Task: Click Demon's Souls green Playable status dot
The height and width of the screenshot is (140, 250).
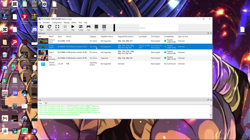Action: click(165, 41)
